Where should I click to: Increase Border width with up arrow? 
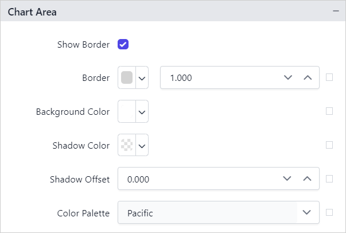[x=308, y=77]
